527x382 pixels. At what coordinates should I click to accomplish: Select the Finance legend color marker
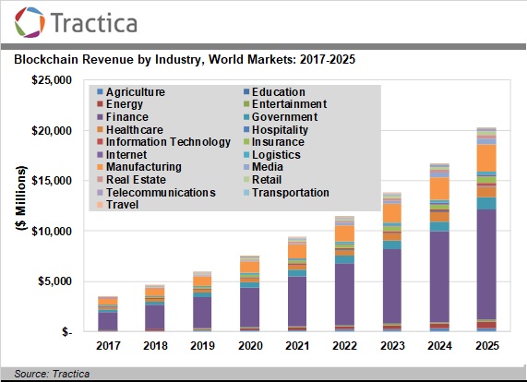pyautogui.click(x=100, y=116)
